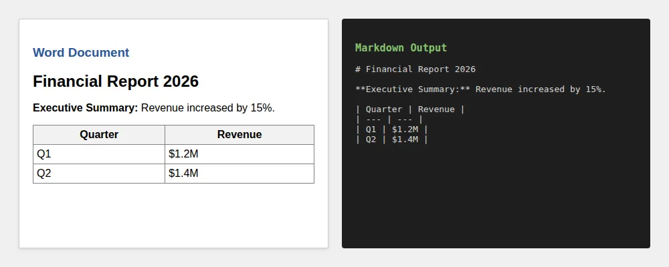Viewport: 669px width, 267px height.
Task: Click the "Quarter" table header cell
Action: (99, 135)
